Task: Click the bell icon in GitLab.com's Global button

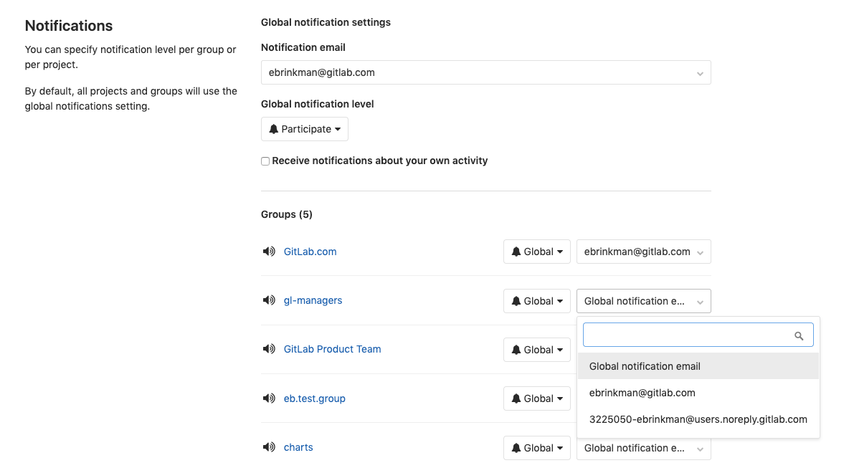Action: [516, 251]
